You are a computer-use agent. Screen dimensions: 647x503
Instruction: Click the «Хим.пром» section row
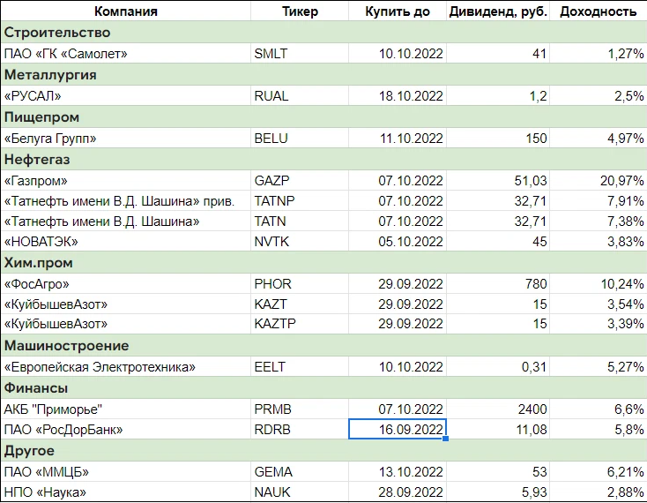(x=323, y=263)
